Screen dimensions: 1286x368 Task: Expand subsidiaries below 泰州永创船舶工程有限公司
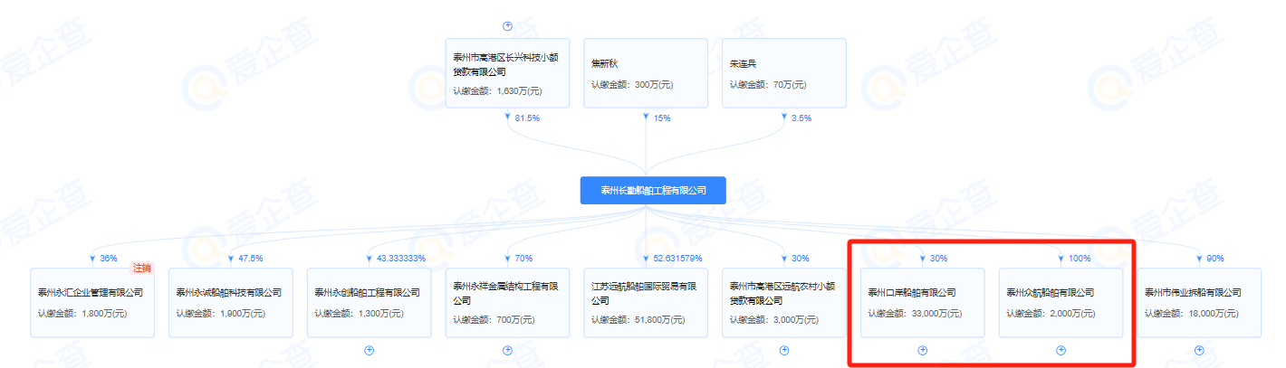[x=369, y=350]
